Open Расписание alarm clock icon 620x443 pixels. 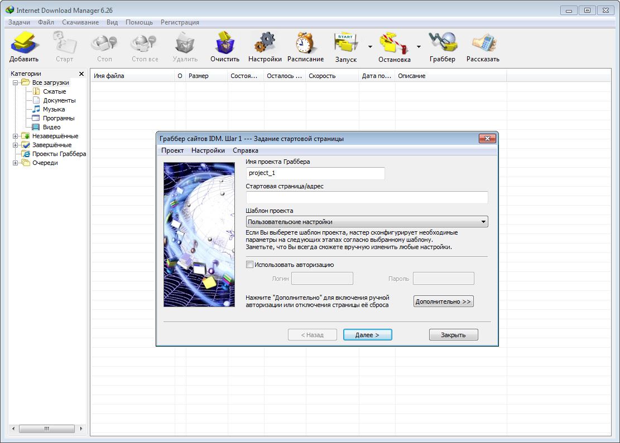[305, 43]
